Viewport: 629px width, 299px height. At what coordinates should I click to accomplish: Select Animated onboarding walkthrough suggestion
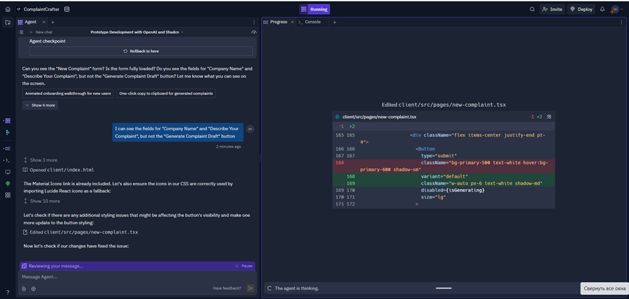coord(68,94)
